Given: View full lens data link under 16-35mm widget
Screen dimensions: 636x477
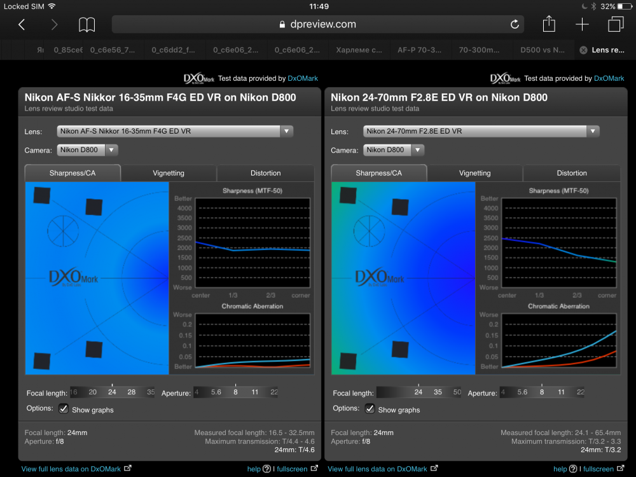Looking at the screenshot, I should click(x=71, y=469).
